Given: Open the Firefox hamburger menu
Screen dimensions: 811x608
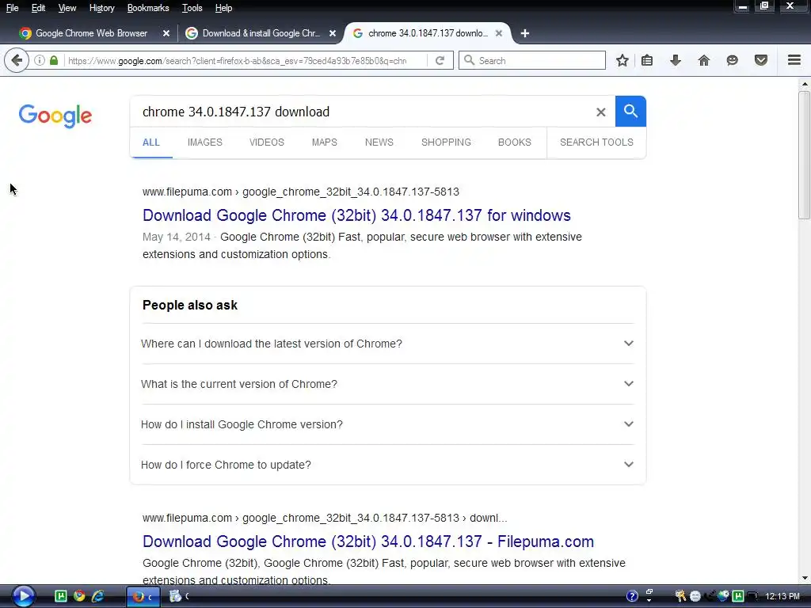Looking at the screenshot, I should pyautogui.click(x=794, y=60).
